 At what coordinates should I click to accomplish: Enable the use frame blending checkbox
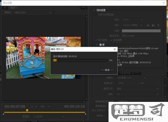93,106
